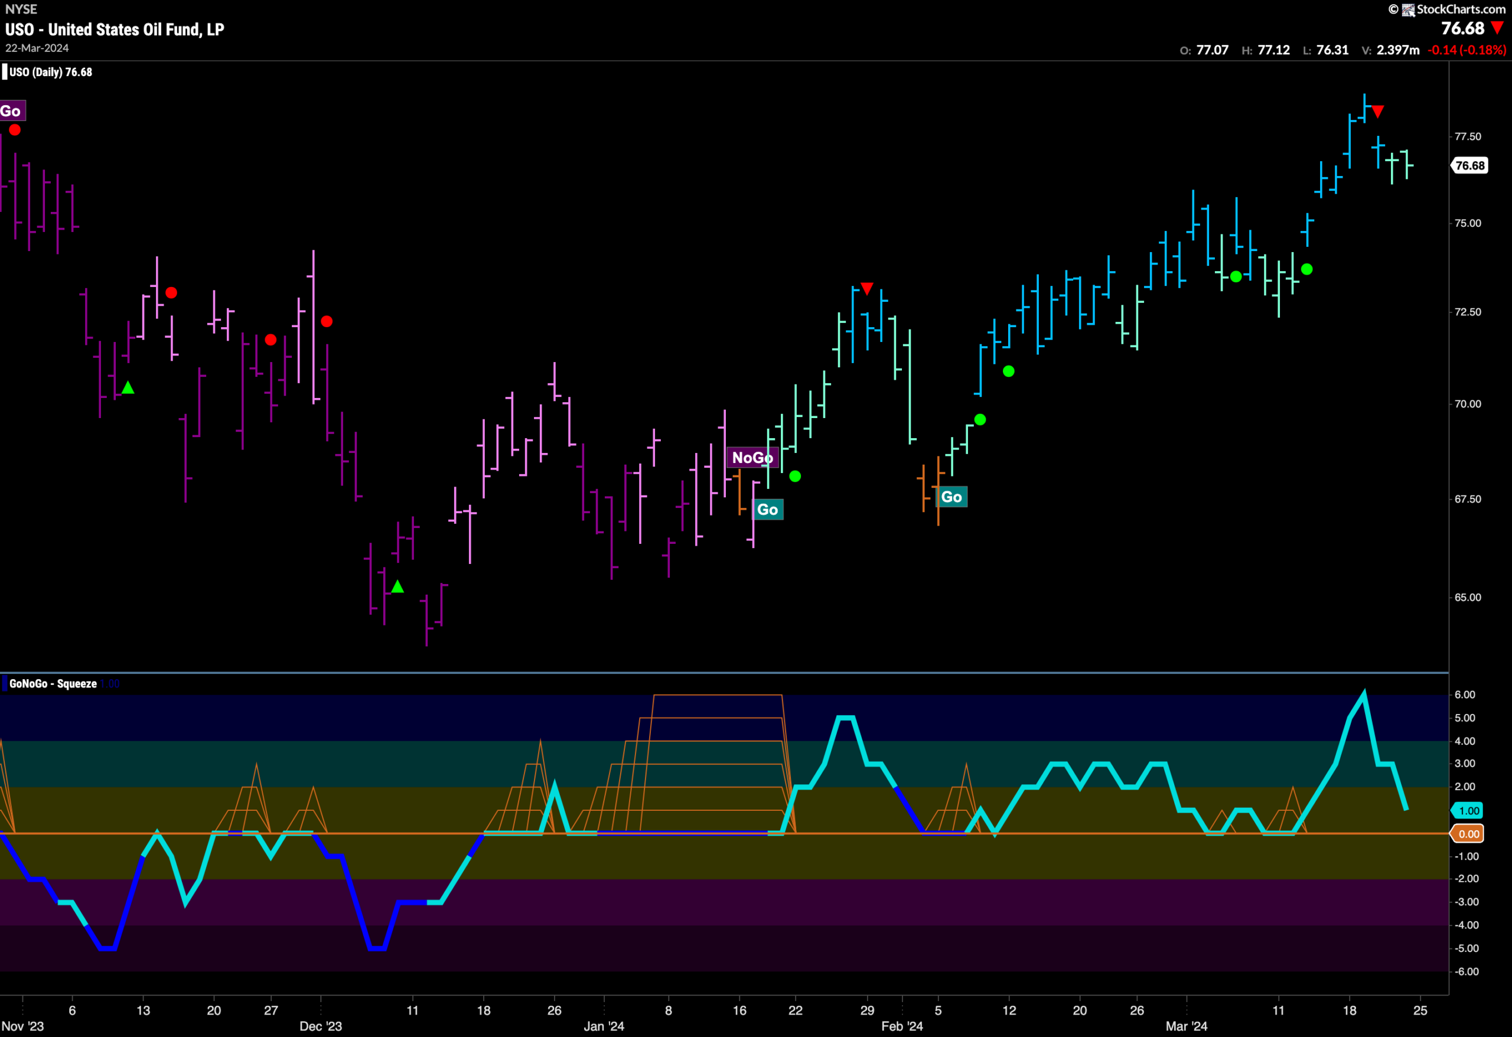Click the GoNoGo - Squeeze panel label
This screenshot has height=1037, width=1512.
(53, 684)
